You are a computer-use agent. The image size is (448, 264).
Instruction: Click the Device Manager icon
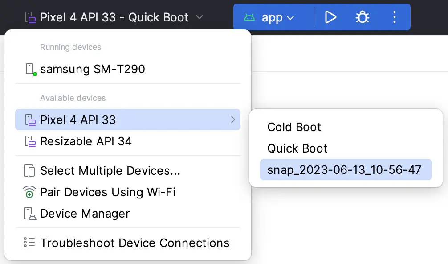(x=30, y=214)
